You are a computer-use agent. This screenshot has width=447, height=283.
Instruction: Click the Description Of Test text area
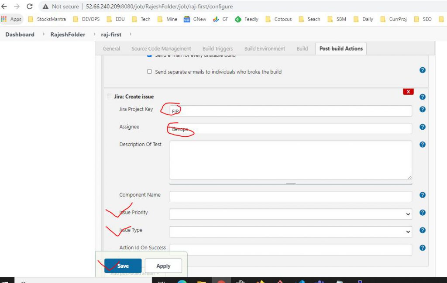coord(291,160)
